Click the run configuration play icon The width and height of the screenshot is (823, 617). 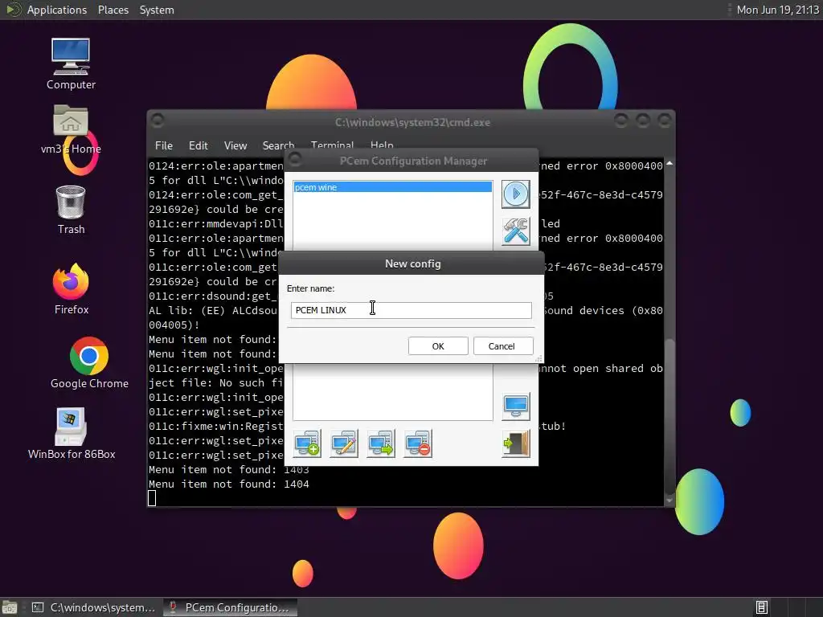tap(515, 194)
